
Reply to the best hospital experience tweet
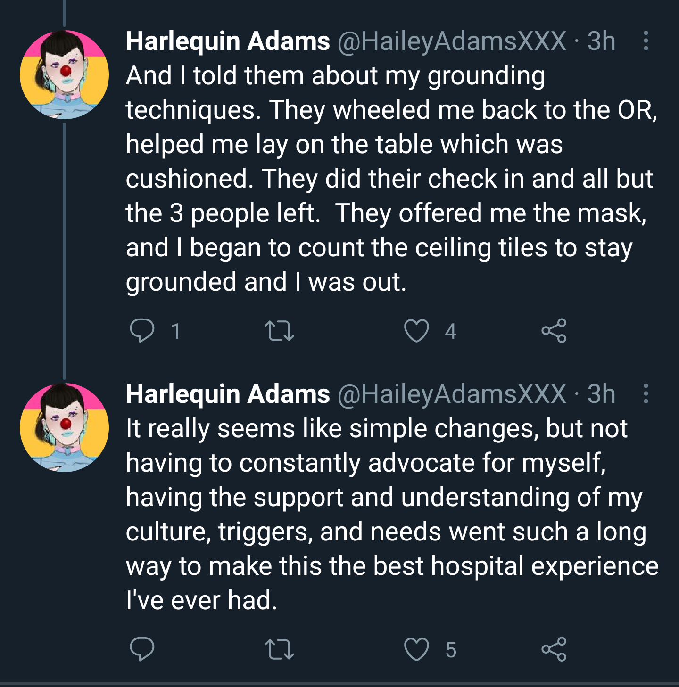pos(142,649)
